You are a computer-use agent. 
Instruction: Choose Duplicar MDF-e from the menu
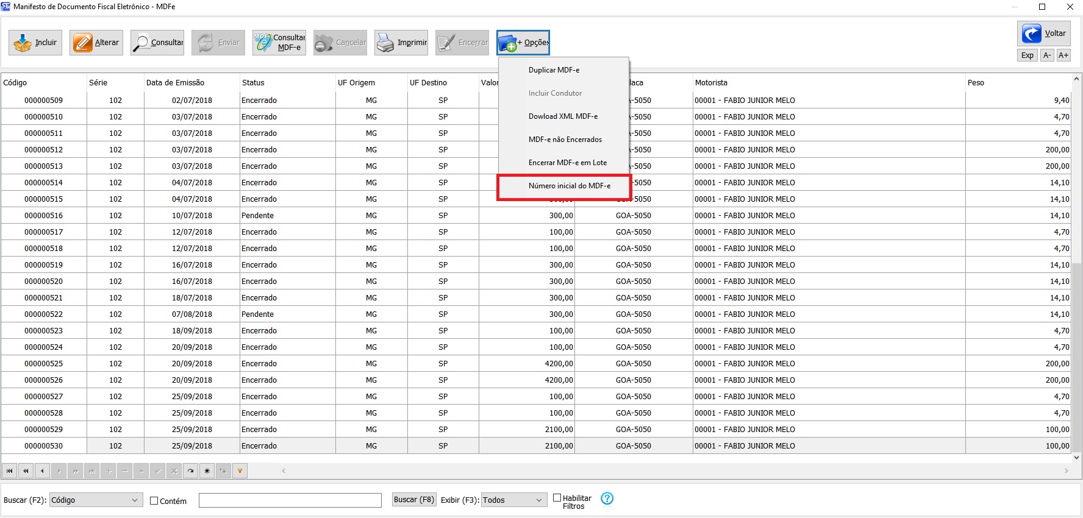pos(554,70)
